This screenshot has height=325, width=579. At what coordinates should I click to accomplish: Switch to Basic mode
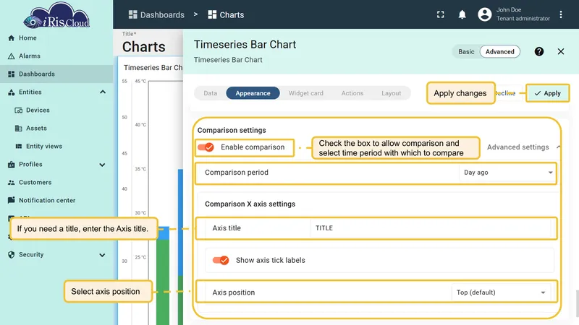pyautogui.click(x=466, y=51)
